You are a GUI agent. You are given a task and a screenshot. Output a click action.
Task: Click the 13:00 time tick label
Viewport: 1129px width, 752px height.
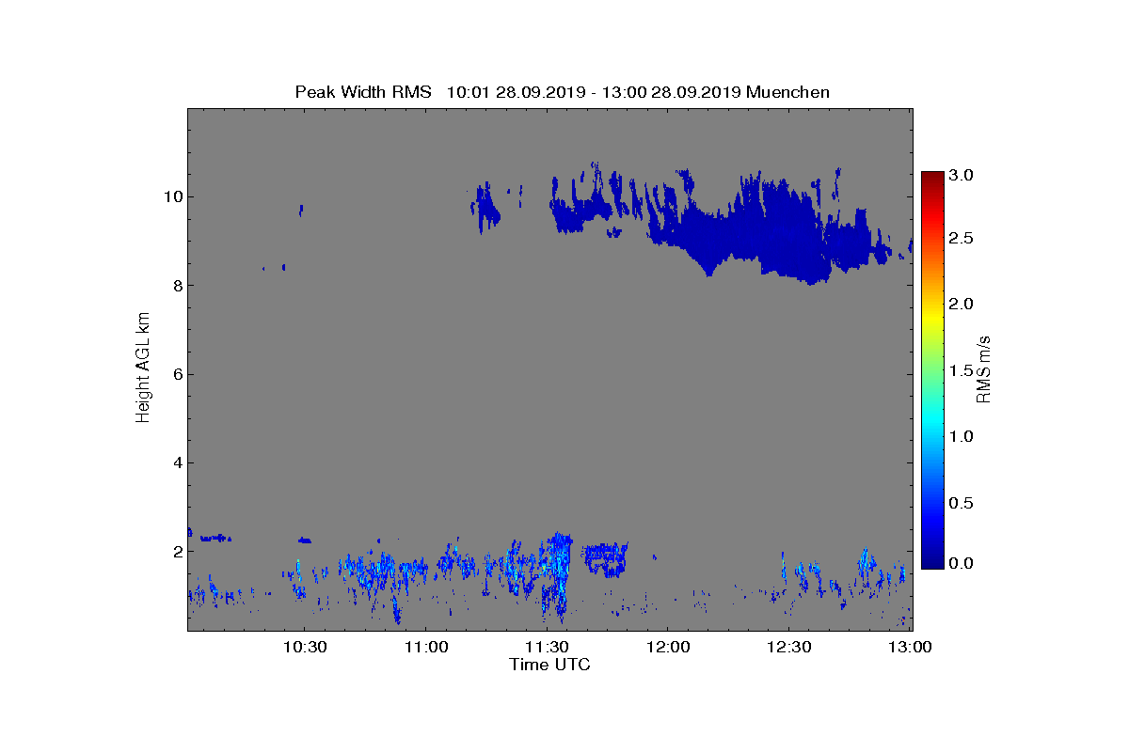[910, 647]
